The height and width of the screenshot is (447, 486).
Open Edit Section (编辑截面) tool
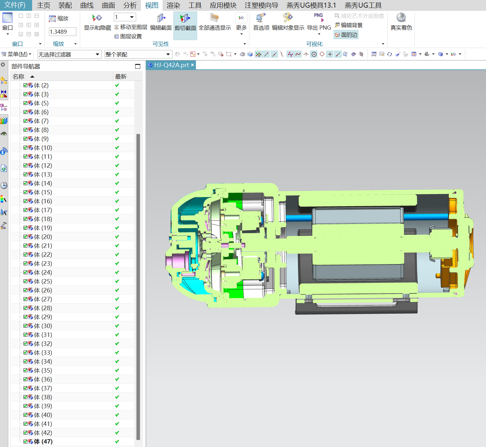(x=161, y=18)
